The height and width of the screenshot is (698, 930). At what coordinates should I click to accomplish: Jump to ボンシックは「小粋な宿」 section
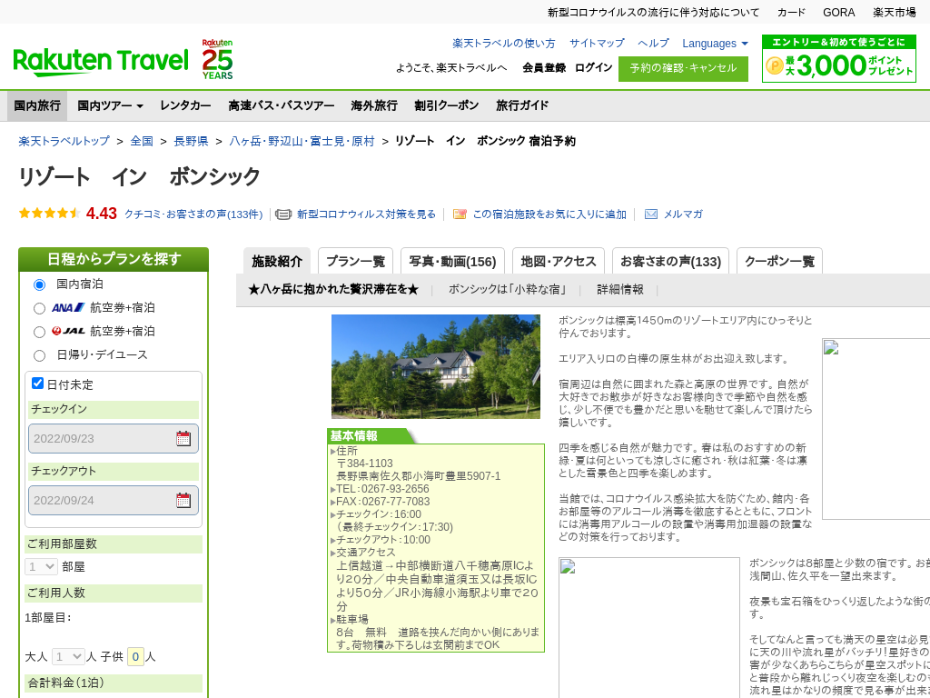coord(507,290)
